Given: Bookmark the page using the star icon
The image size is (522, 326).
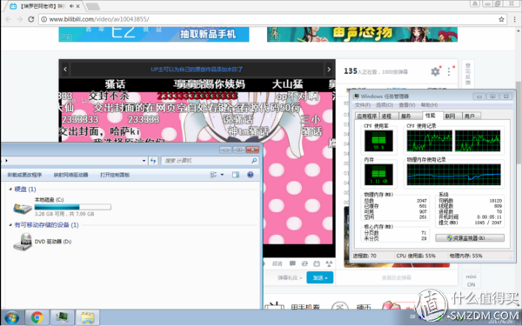Looking at the screenshot, I should pyautogui.click(x=501, y=19).
